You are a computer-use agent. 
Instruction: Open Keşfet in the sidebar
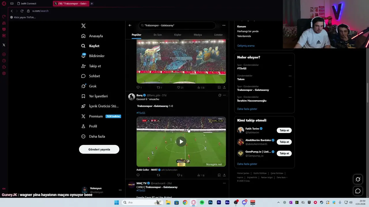[x=90, y=46]
